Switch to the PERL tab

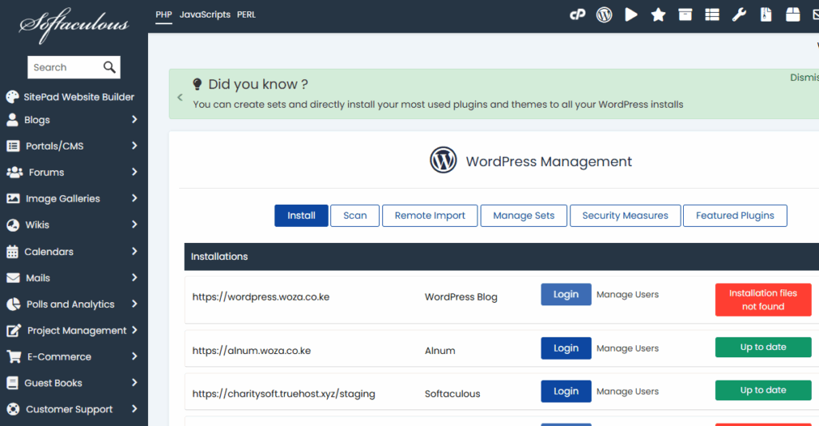(246, 14)
